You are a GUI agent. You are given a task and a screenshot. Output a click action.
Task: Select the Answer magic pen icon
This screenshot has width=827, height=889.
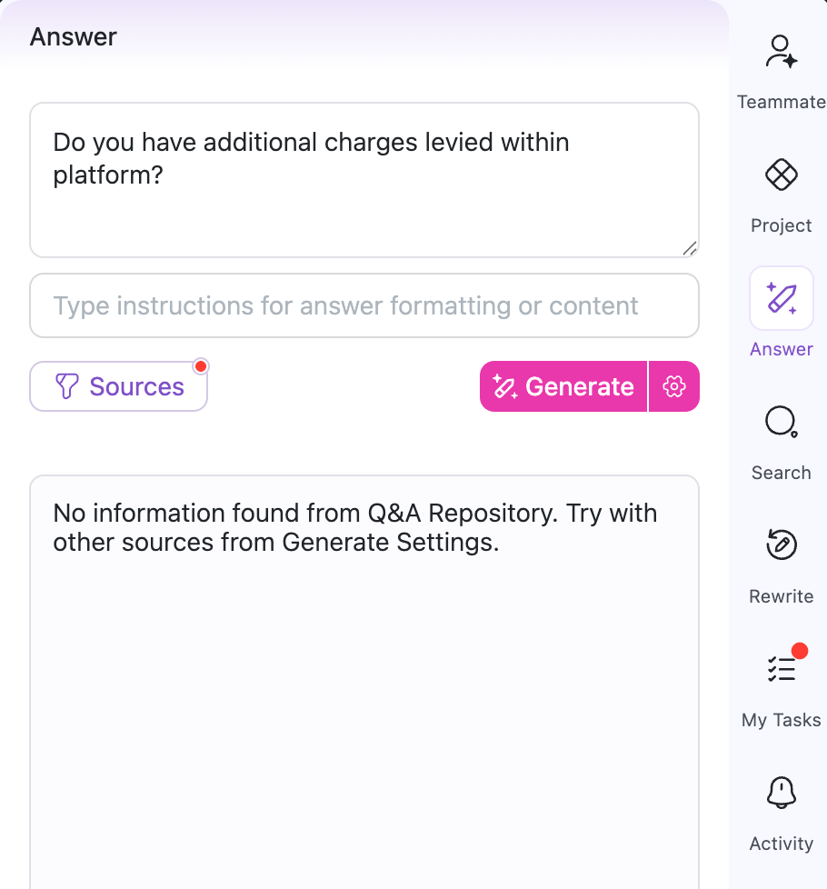[x=781, y=298]
